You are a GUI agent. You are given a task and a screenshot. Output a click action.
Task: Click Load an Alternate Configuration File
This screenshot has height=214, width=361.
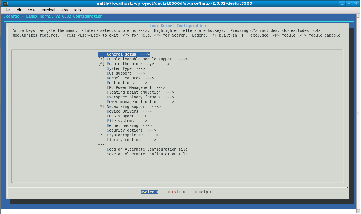147,149
